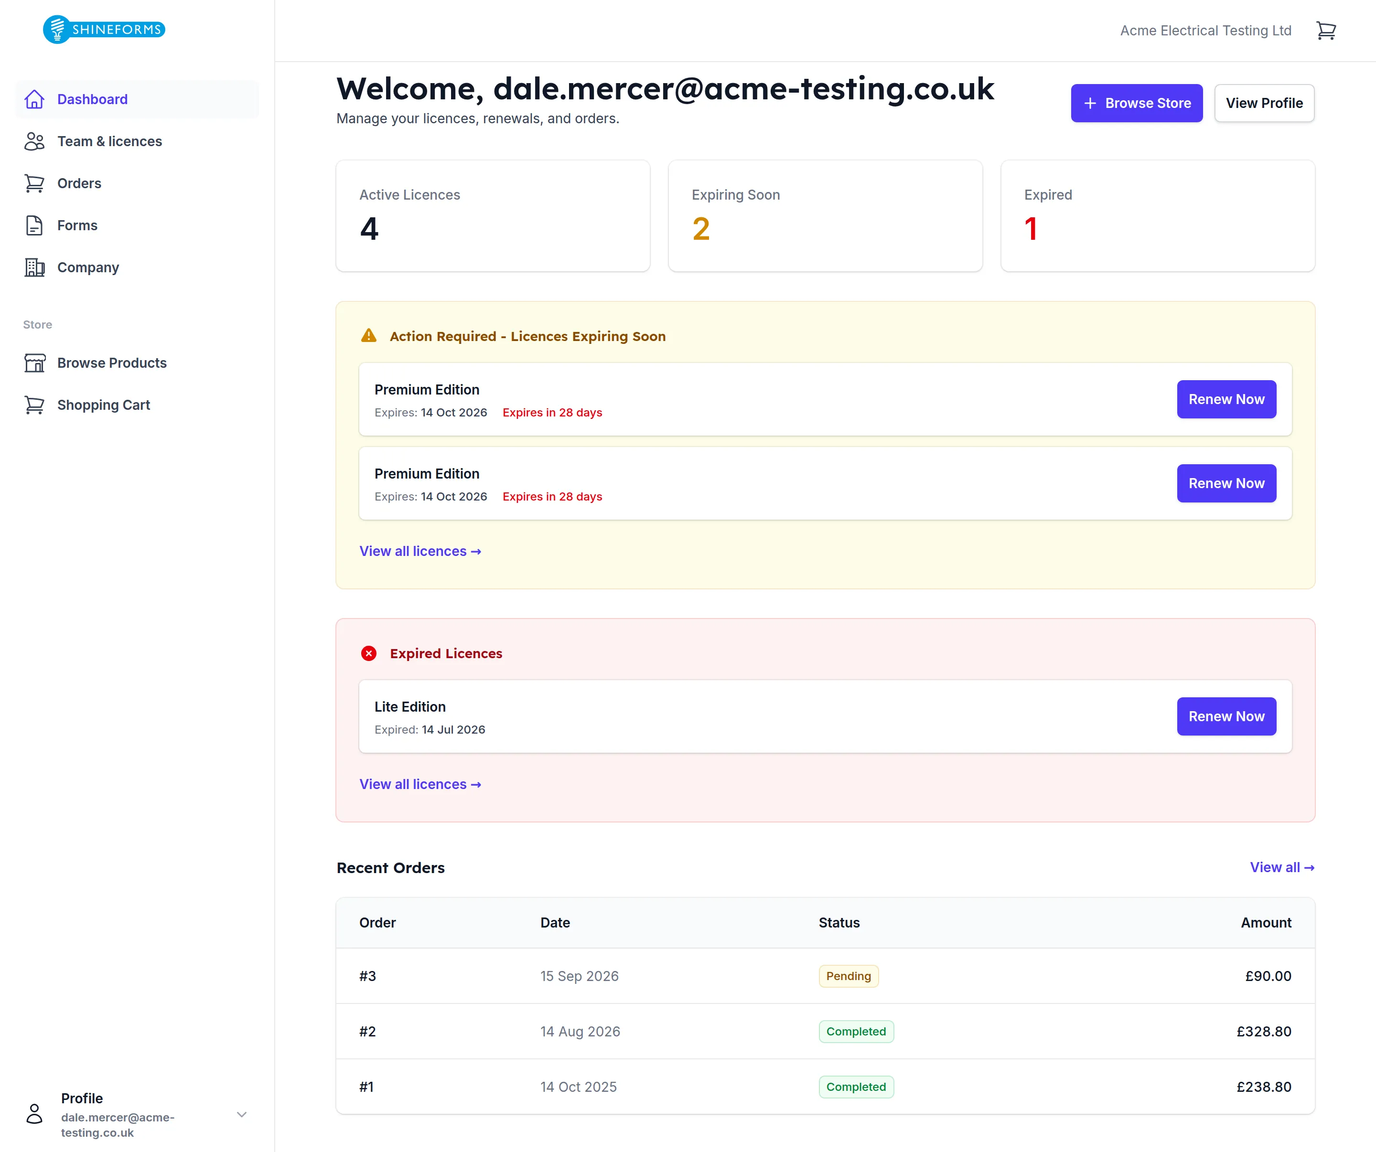Select the Active Licences card
The width and height of the screenshot is (1376, 1152).
tap(493, 215)
